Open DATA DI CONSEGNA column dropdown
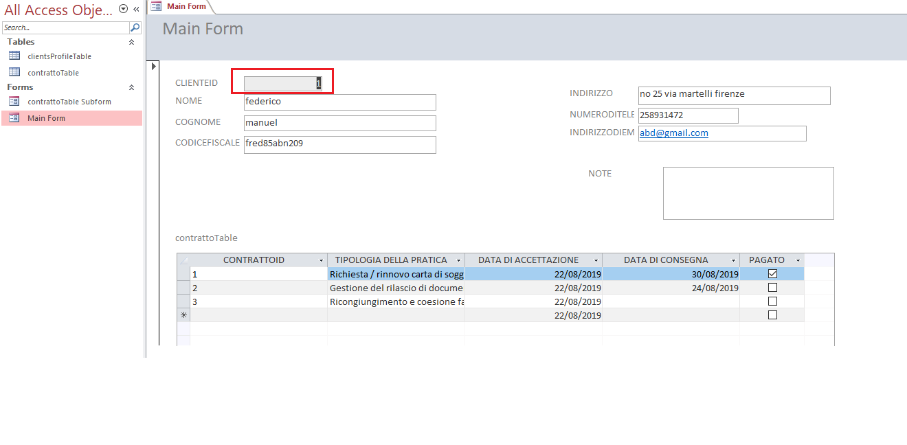Screen dimensions: 907x445 tap(733, 260)
